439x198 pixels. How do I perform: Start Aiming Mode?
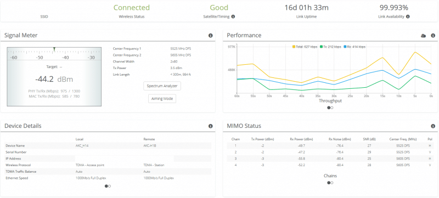162,99
